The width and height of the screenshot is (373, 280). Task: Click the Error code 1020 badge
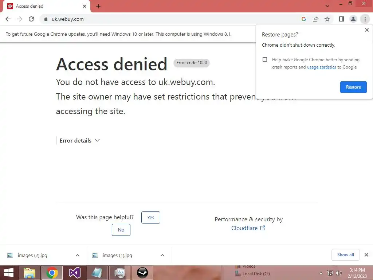coord(192,63)
